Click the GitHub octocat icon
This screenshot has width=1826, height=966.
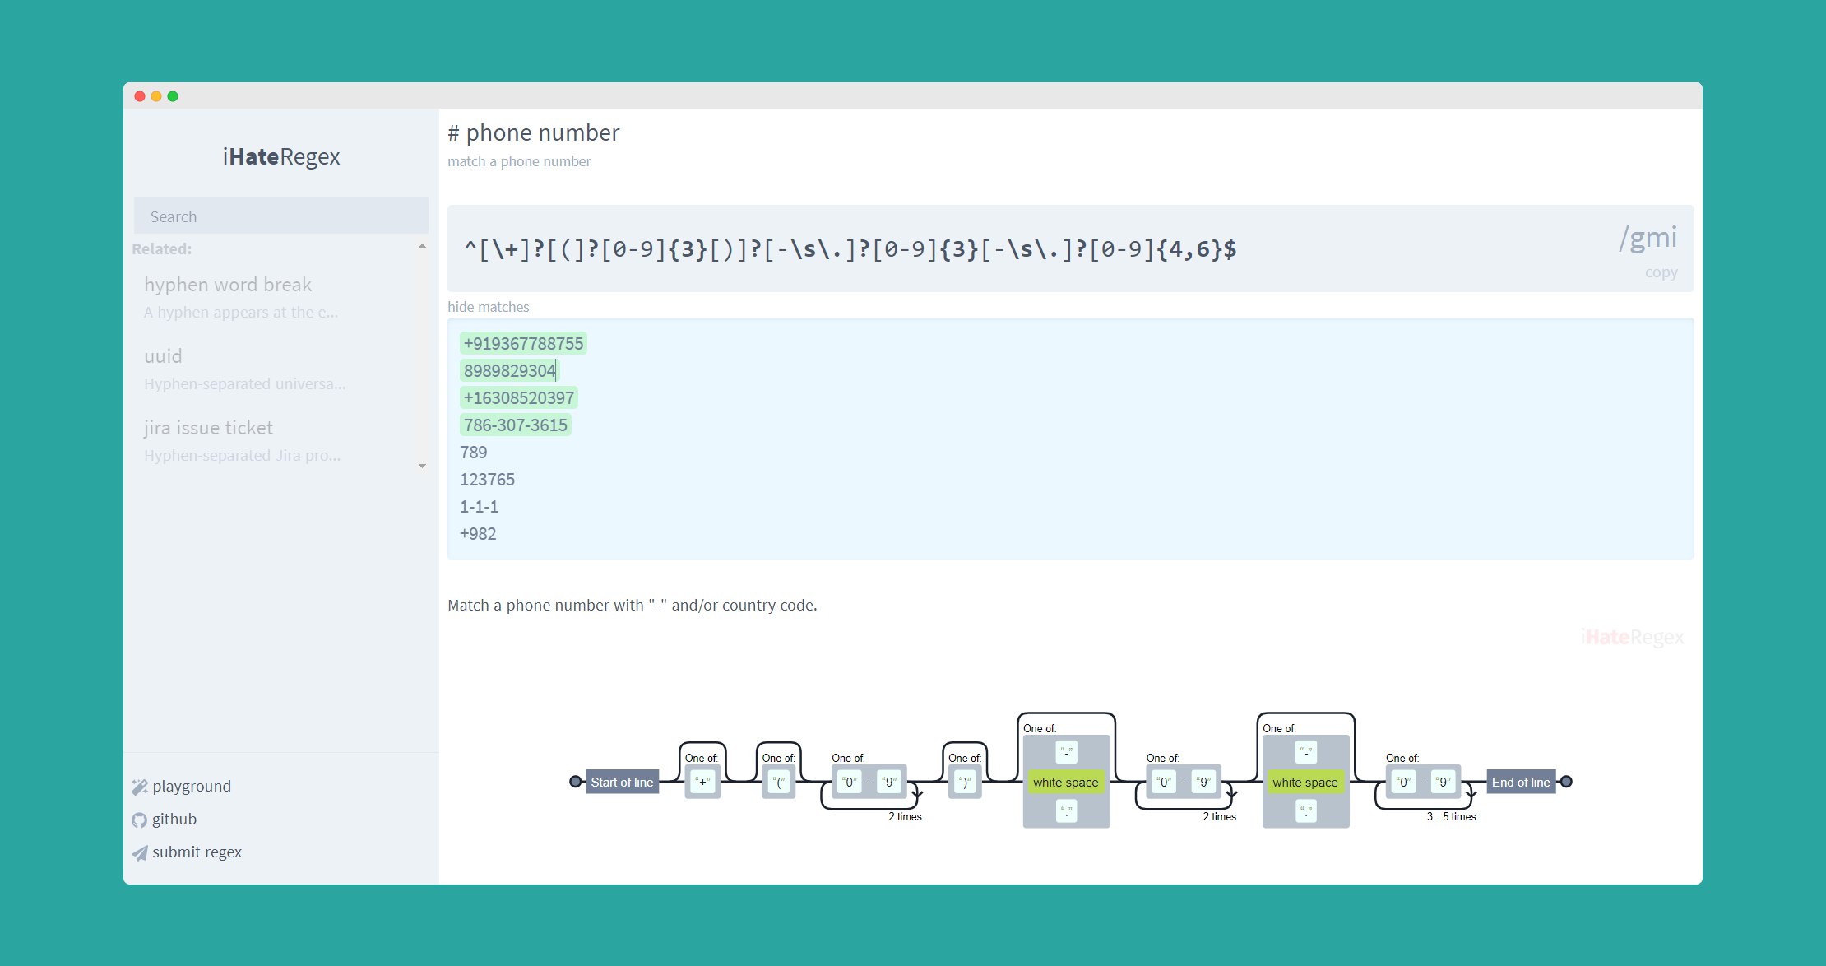(140, 820)
